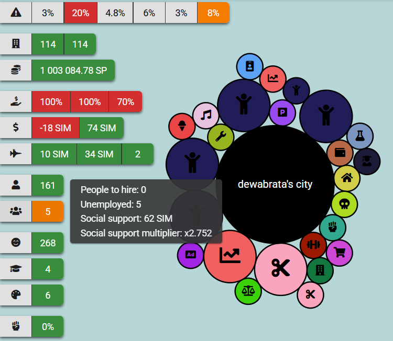Open the brown wallet circle
This screenshot has width=393, height=341.
(340, 153)
